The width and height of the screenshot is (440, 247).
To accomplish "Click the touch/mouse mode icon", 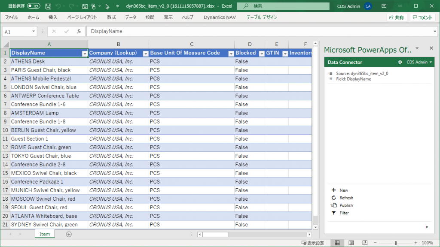I will [94, 6].
